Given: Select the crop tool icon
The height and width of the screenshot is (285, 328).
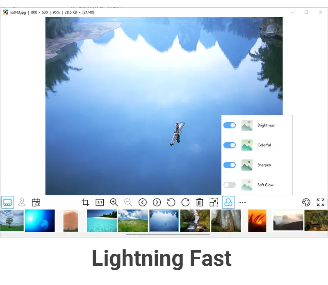Looking at the screenshot, I should [x=85, y=202].
